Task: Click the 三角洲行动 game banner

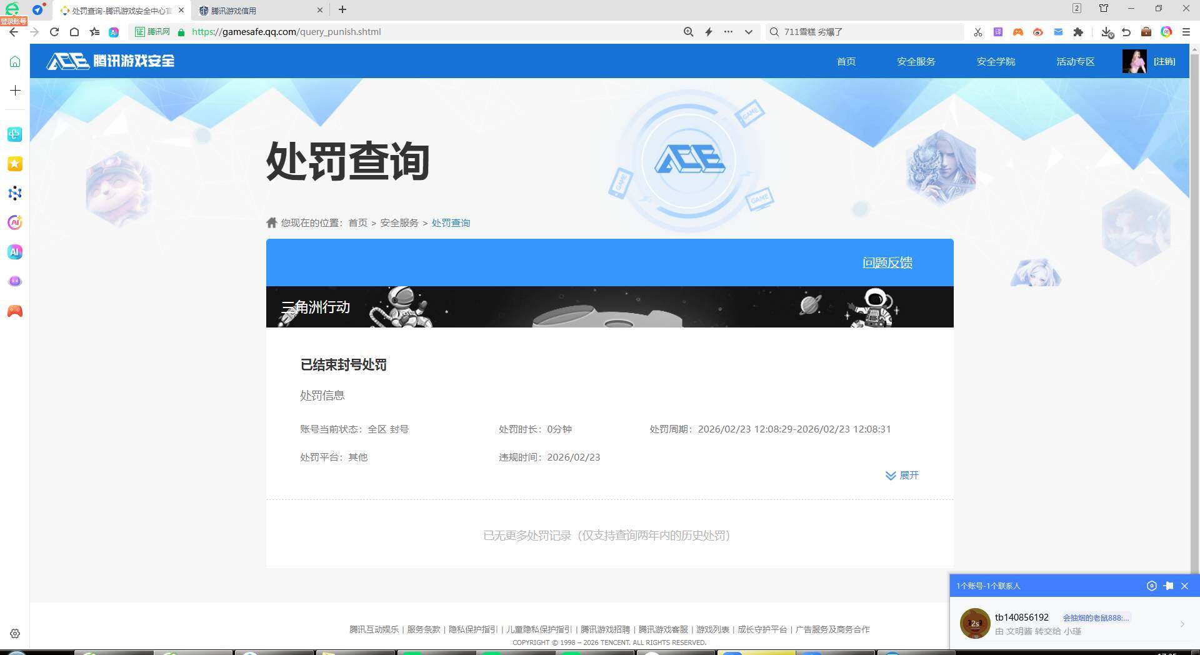Action: pyautogui.click(x=610, y=307)
